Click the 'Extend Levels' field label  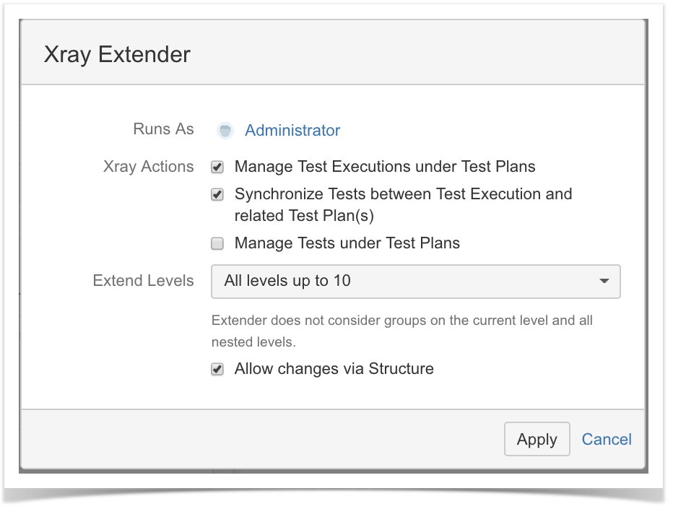tap(144, 281)
